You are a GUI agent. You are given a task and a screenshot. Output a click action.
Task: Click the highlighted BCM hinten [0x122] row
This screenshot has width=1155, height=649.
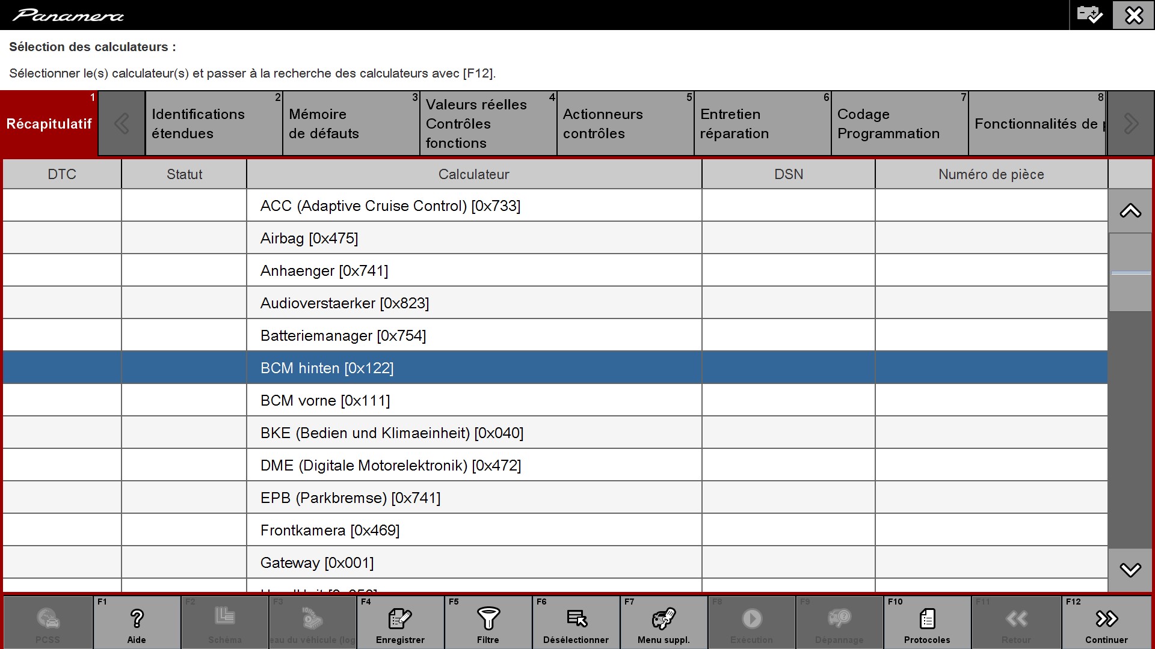555,368
